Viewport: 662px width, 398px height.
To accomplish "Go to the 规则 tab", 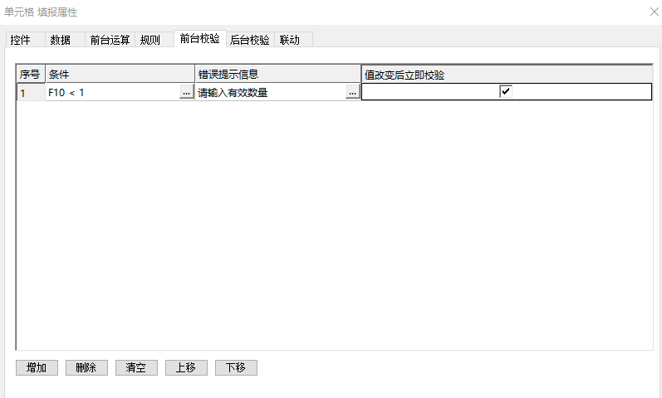I will click(150, 40).
